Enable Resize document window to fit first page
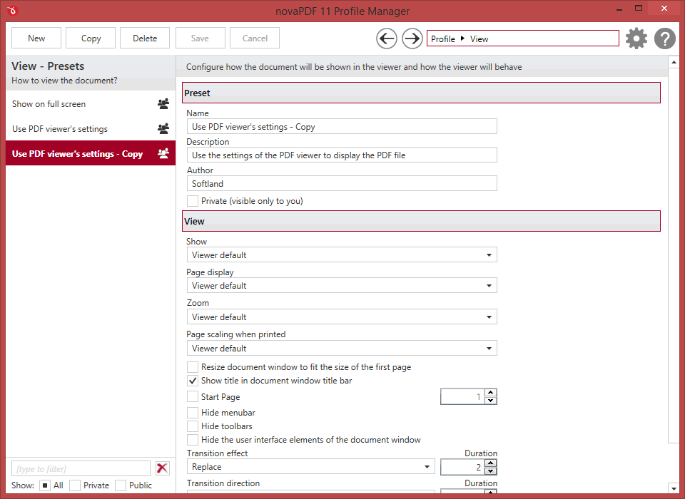 (x=192, y=366)
